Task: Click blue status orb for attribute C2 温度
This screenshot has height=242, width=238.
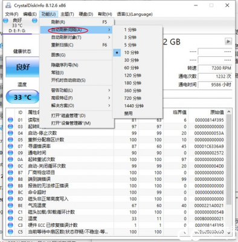Action: pyautogui.click(x=10, y=218)
